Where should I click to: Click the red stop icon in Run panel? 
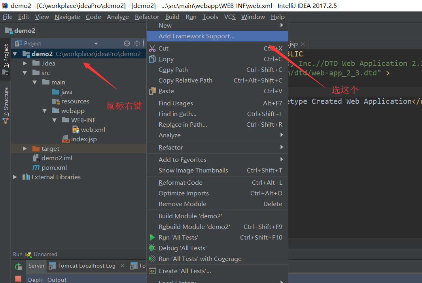coord(18,279)
